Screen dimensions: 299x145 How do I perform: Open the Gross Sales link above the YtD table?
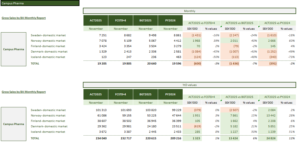[x=24, y=92]
